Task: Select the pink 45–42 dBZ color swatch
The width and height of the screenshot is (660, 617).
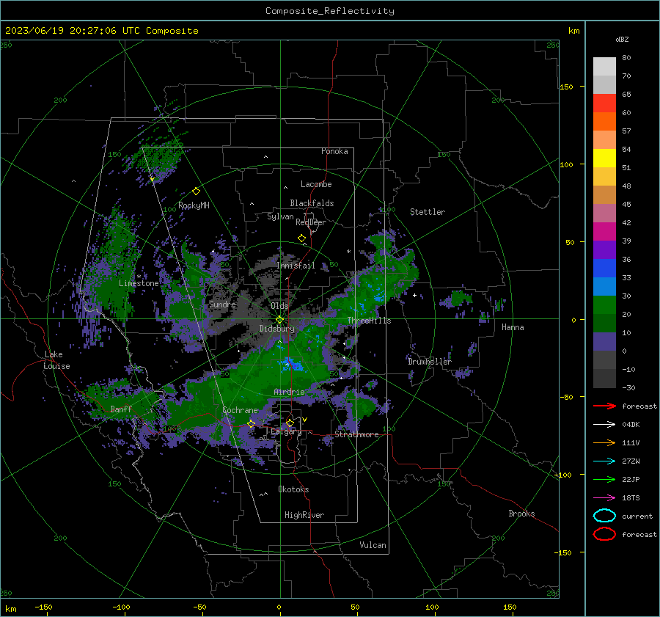Action: pos(604,213)
